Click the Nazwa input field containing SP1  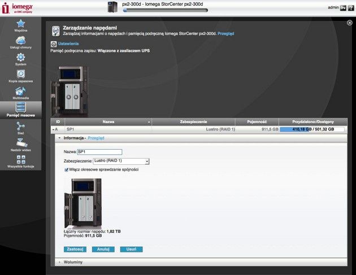(99, 152)
